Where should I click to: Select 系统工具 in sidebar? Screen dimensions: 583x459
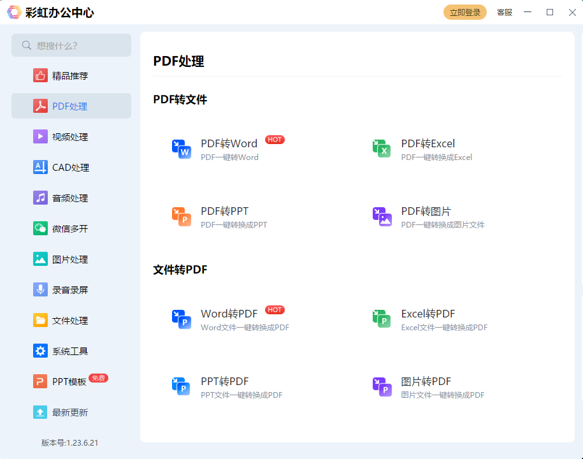[71, 351]
